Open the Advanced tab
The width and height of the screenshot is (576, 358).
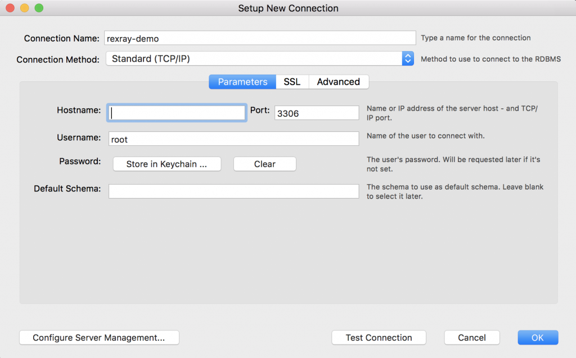click(x=339, y=81)
